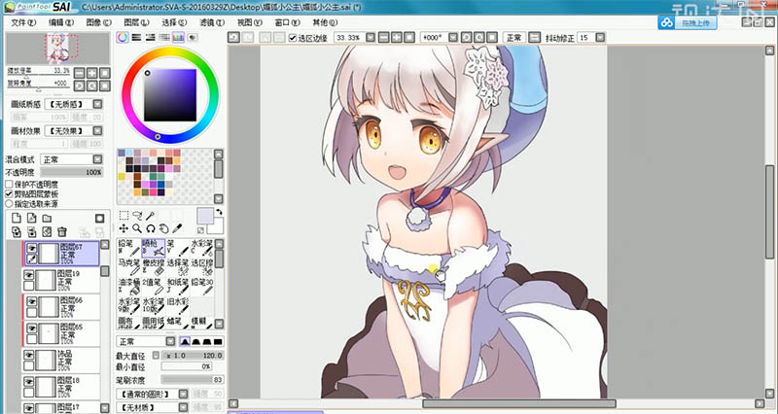Image resolution: width=778 pixels, height=414 pixels.
Task: Hide the 饰品 layer
Action: [29, 355]
